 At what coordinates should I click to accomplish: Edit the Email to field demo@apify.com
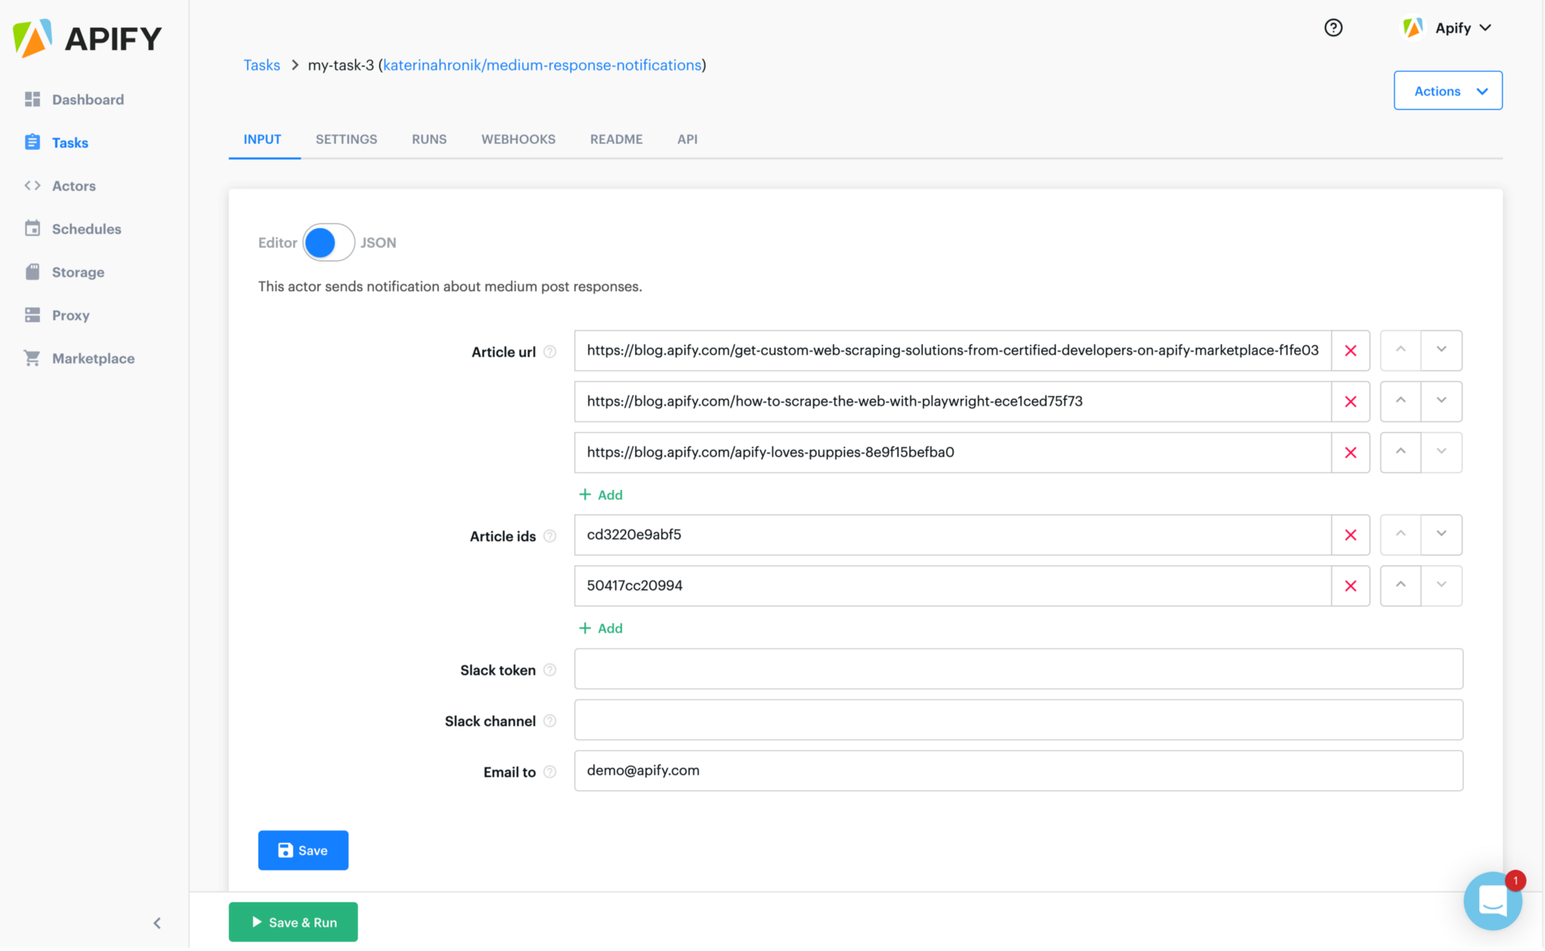pyautogui.click(x=1018, y=771)
